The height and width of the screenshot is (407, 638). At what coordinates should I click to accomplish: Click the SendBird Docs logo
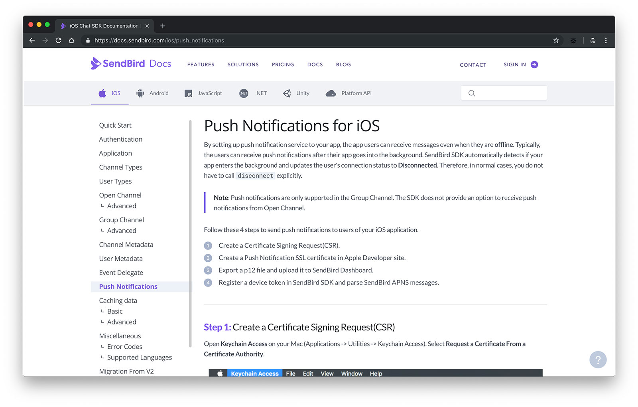[x=131, y=63]
